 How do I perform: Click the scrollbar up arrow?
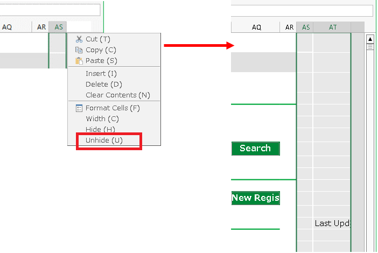point(370,39)
